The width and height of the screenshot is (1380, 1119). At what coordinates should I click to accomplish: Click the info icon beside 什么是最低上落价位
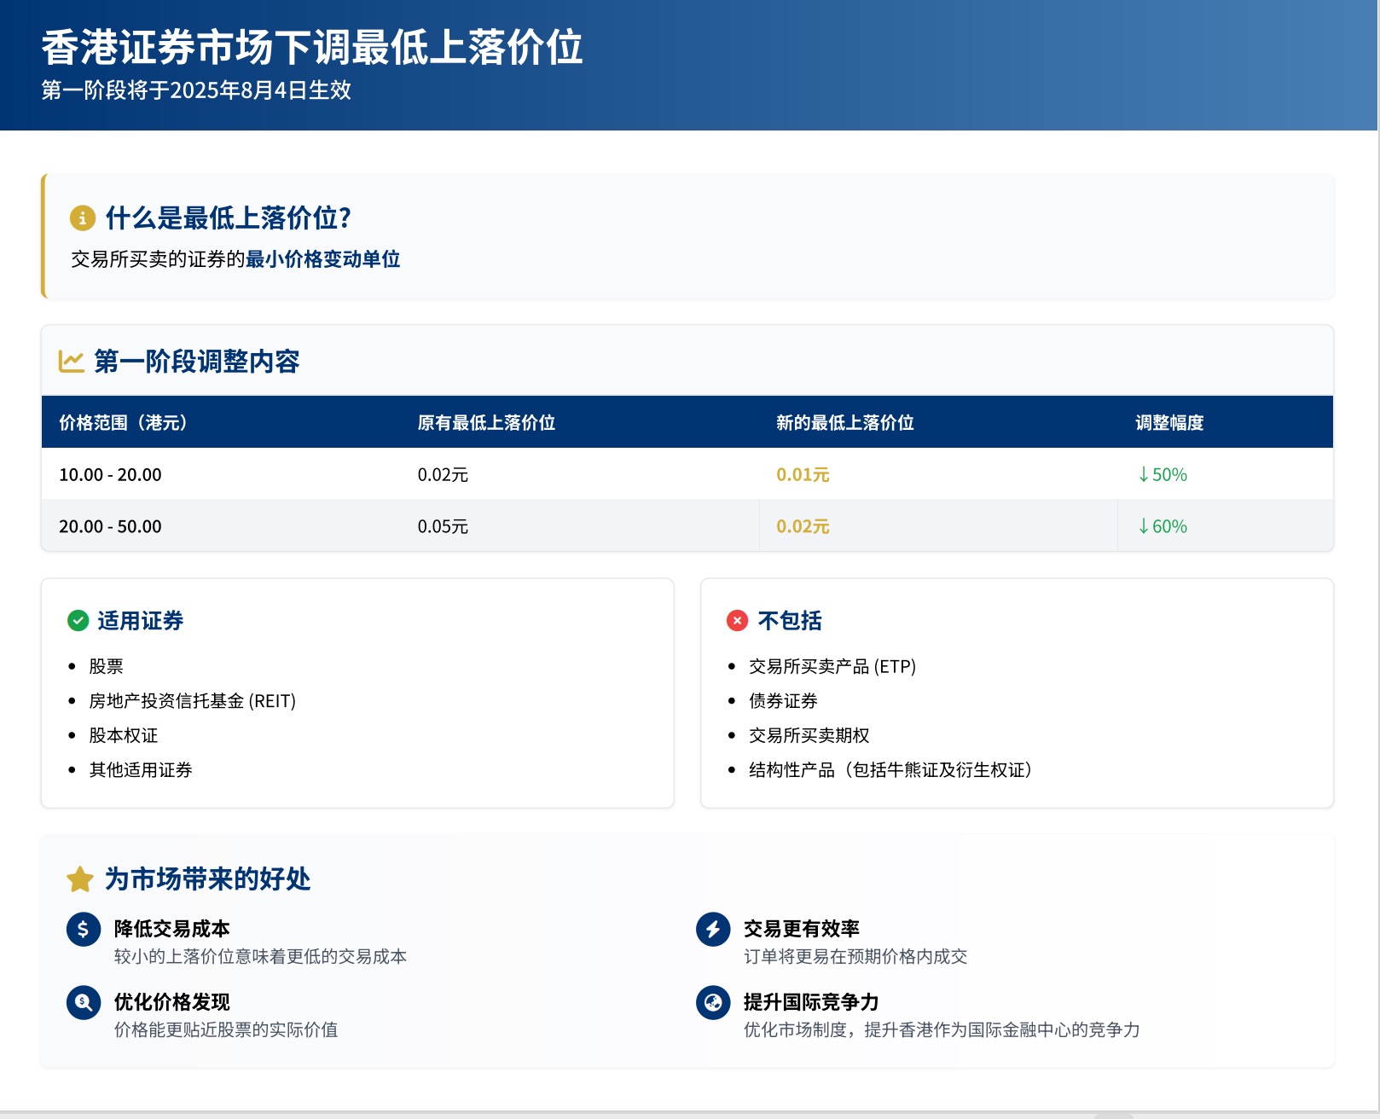tap(82, 218)
